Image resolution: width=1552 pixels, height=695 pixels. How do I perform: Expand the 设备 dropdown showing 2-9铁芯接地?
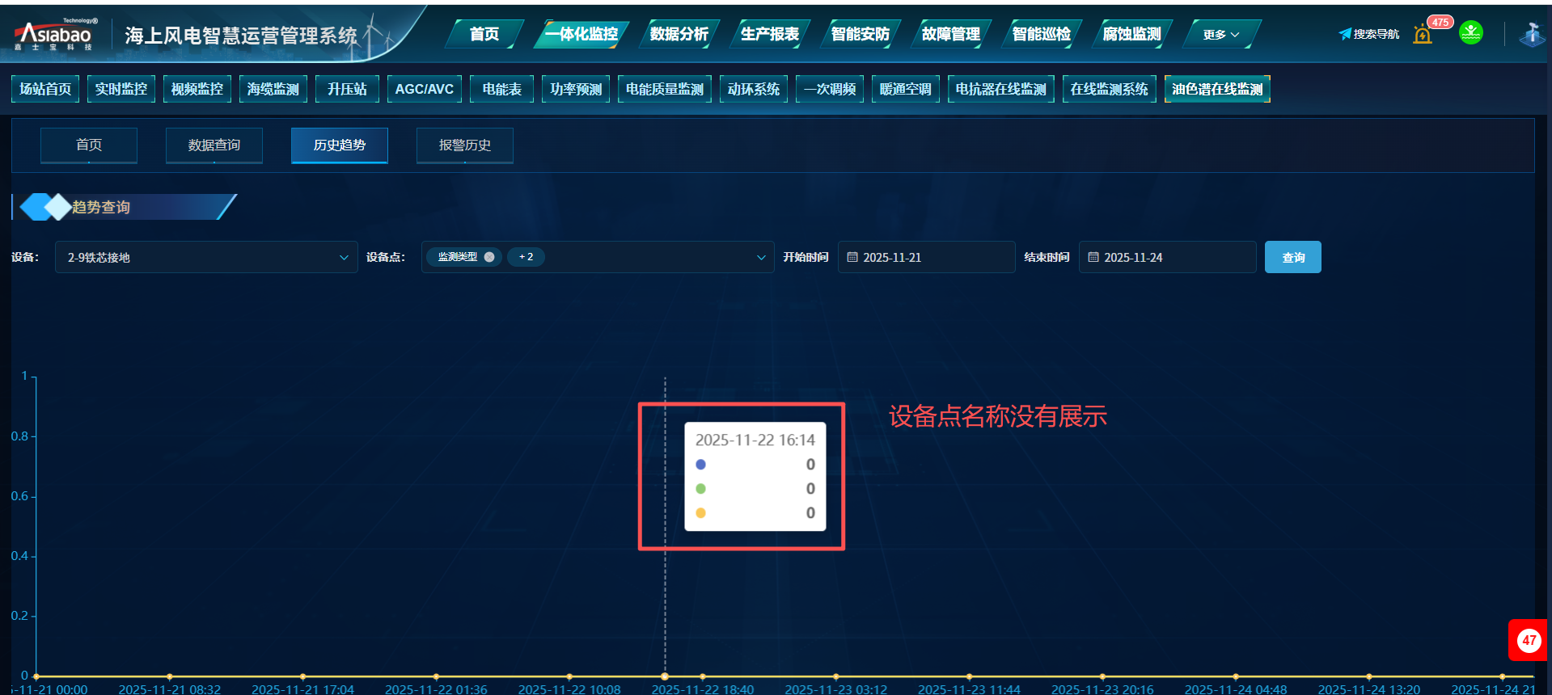pyautogui.click(x=344, y=257)
